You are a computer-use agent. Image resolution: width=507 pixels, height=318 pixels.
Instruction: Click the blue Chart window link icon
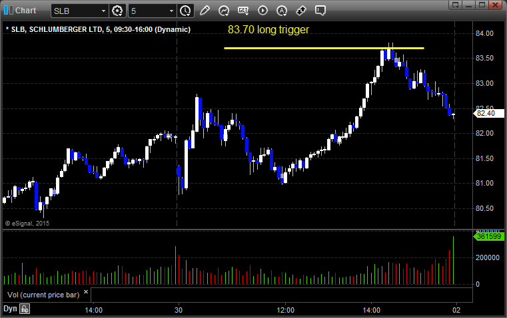click(9, 11)
